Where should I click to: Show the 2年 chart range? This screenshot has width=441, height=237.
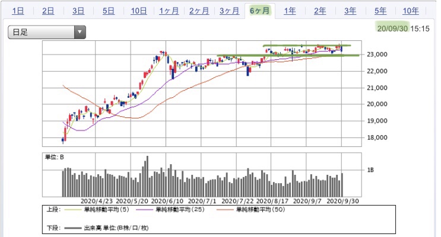[320, 11]
